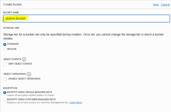Viewport: 171px width, 112px height.
Task: Click the Object Events info icon
Action: (24, 59)
